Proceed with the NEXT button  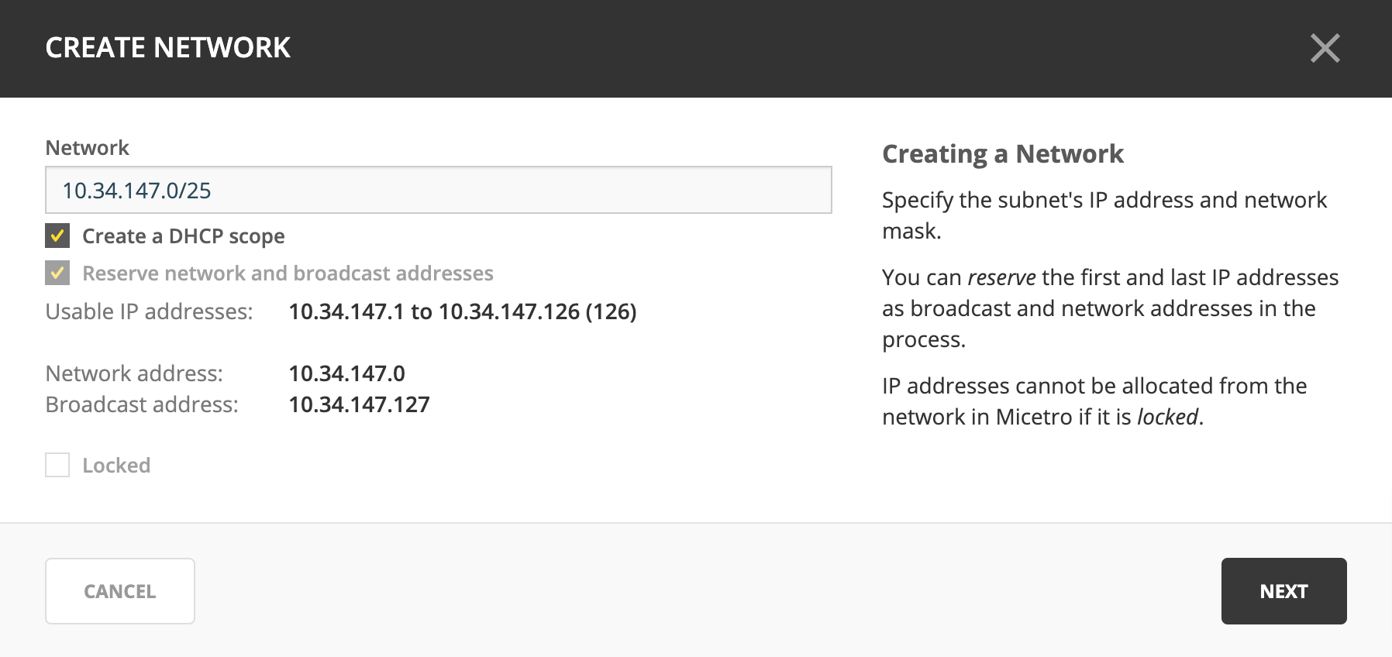coord(1283,591)
